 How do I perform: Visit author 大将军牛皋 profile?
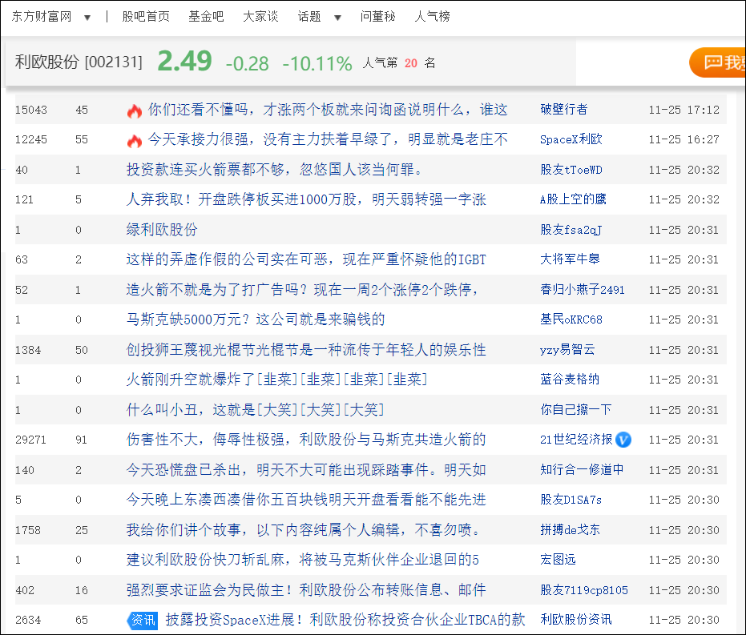tap(570, 259)
